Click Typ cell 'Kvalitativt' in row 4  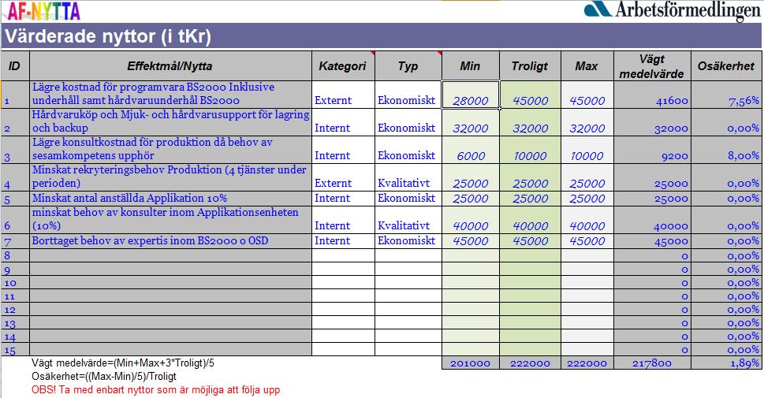pos(408,177)
